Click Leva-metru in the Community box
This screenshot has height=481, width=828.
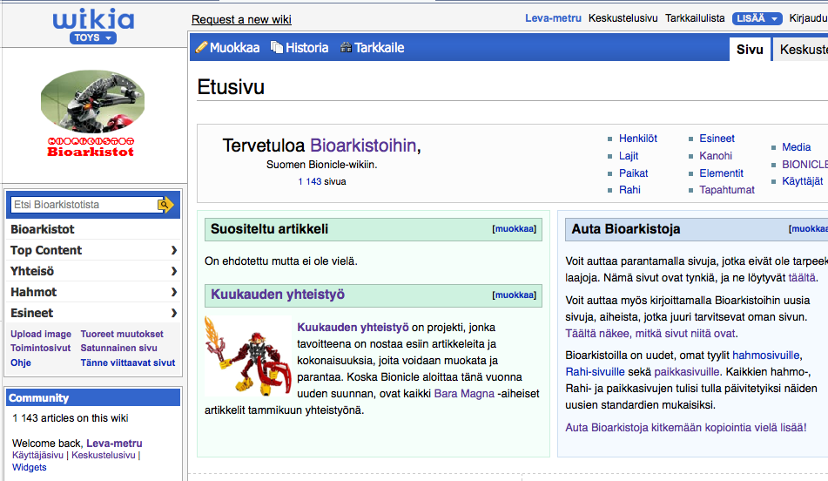point(114,444)
